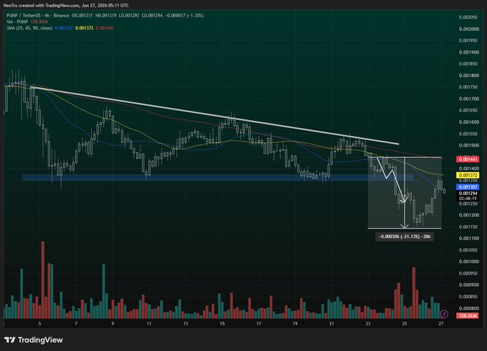The image size is (487, 351).
Task: Click the 0.001850 price axis label
Action: [x=468, y=64]
